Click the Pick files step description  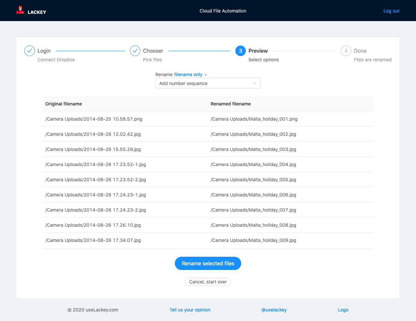coord(152,60)
